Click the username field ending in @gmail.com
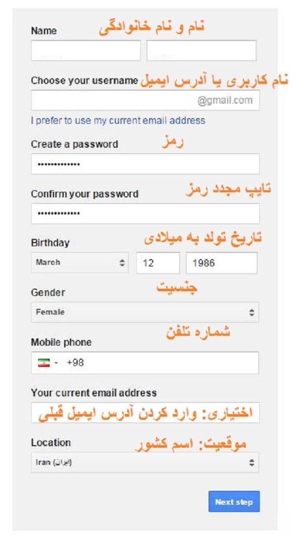 pos(145,101)
